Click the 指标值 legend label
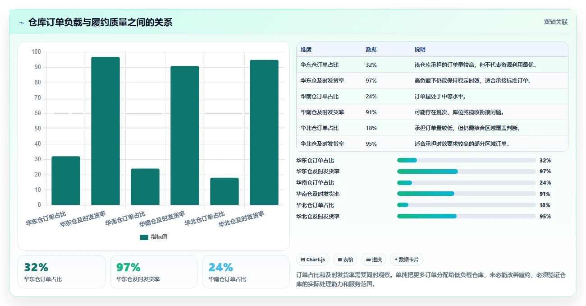Screen dimensions: 586x306 pos(159,237)
